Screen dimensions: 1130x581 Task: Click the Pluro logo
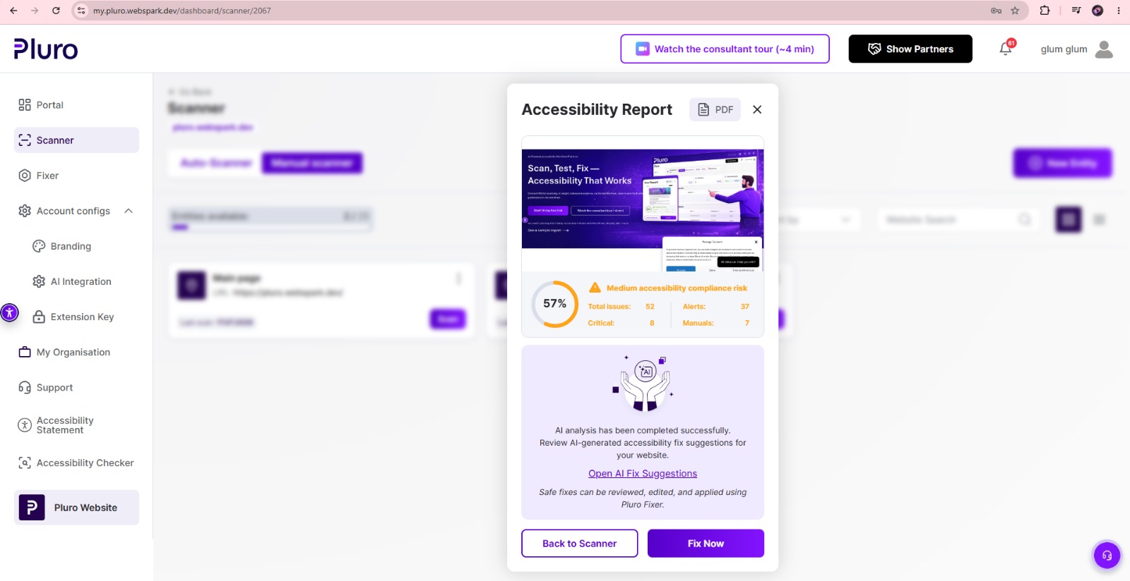[46, 49]
